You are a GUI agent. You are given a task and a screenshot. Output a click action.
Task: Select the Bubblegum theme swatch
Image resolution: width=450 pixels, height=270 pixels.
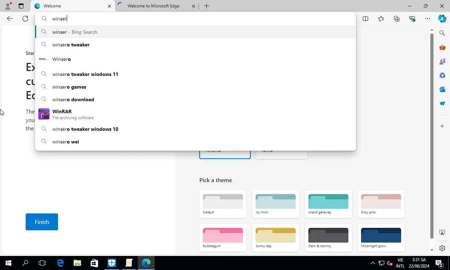(223, 238)
